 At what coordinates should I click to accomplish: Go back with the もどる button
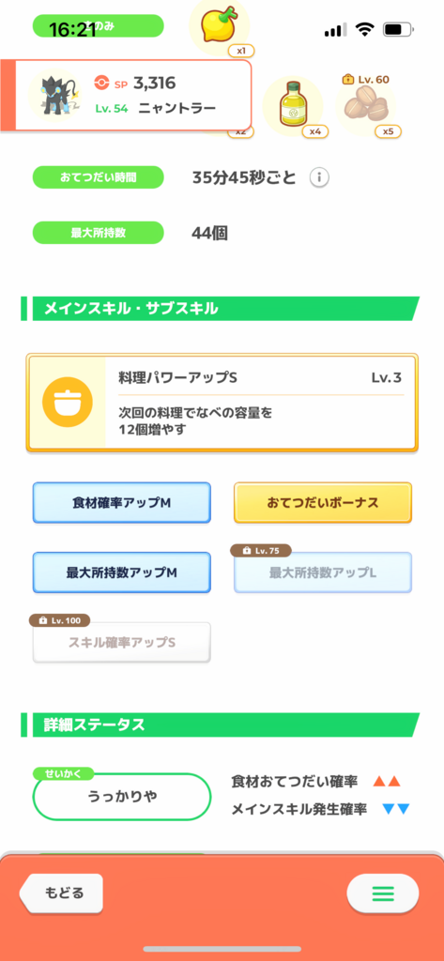61,893
